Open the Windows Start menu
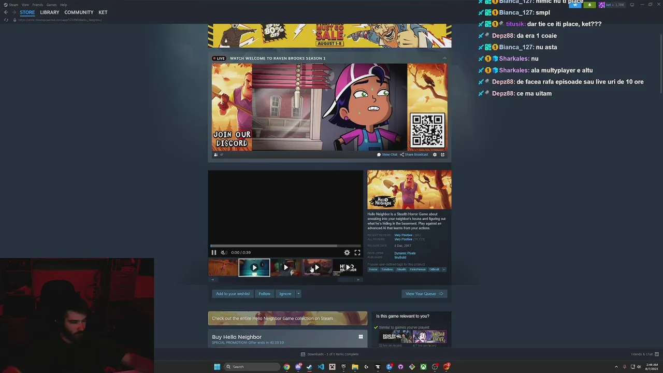Image resolution: width=663 pixels, height=373 pixels. point(217,367)
